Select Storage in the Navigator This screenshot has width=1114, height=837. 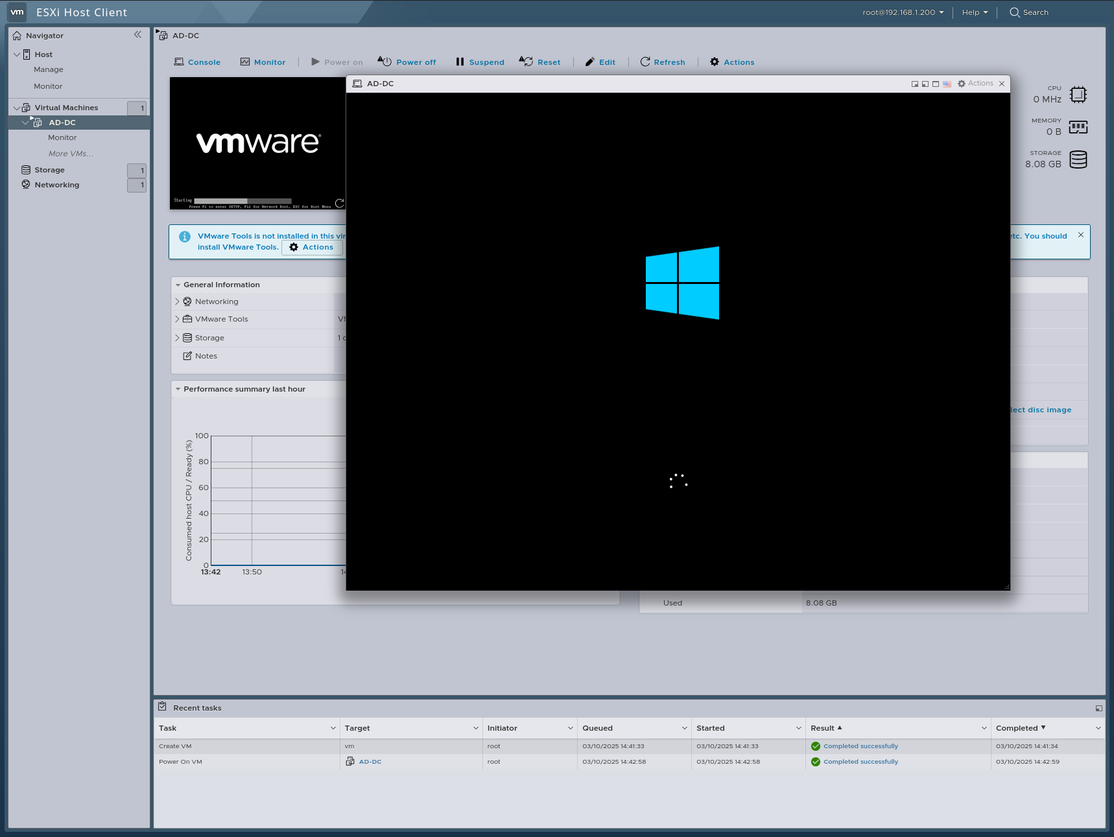click(x=48, y=169)
